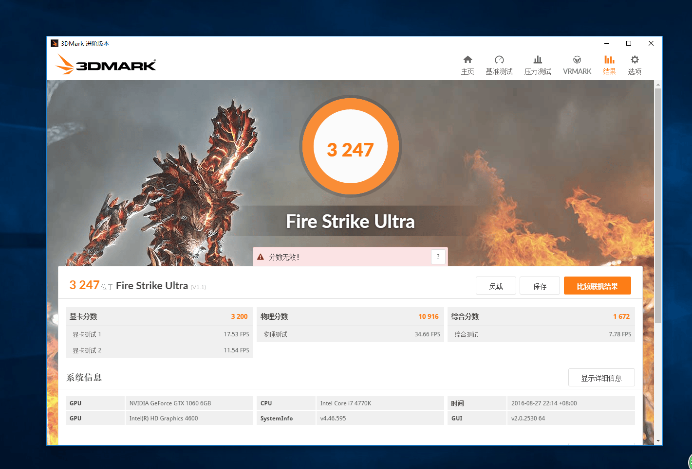
Task: Open the 压力测试 stress test icon
Action: point(538,60)
